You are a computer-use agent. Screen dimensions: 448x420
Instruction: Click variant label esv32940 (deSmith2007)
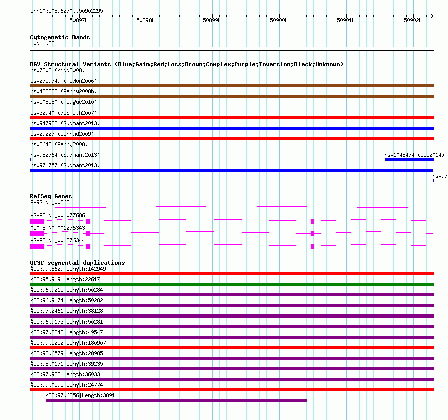pyautogui.click(x=63, y=113)
